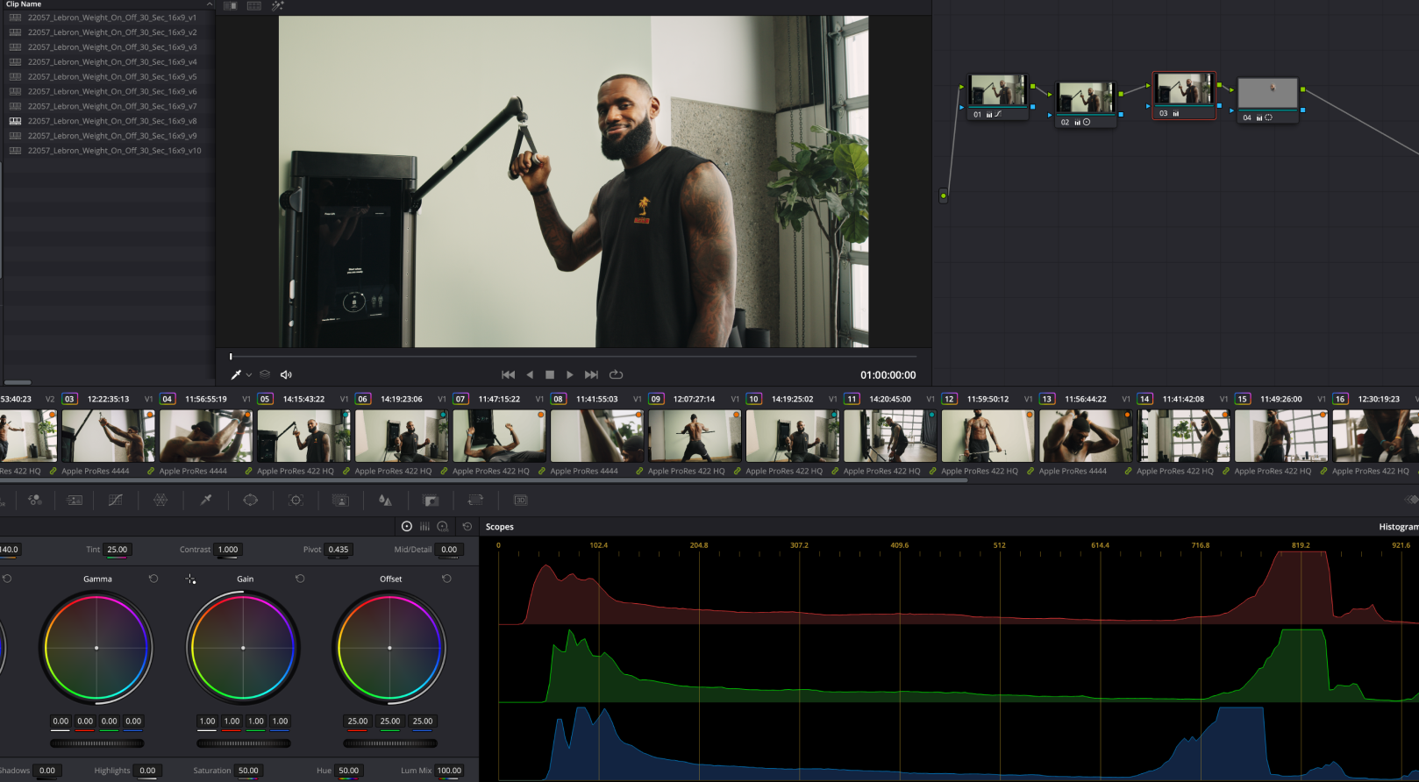Click the Contrast value field

click(228, 550)
